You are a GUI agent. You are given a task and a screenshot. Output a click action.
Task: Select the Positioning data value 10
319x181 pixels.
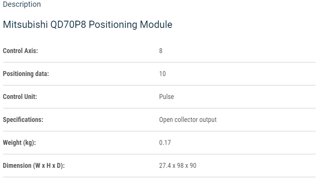pos(162,74)
